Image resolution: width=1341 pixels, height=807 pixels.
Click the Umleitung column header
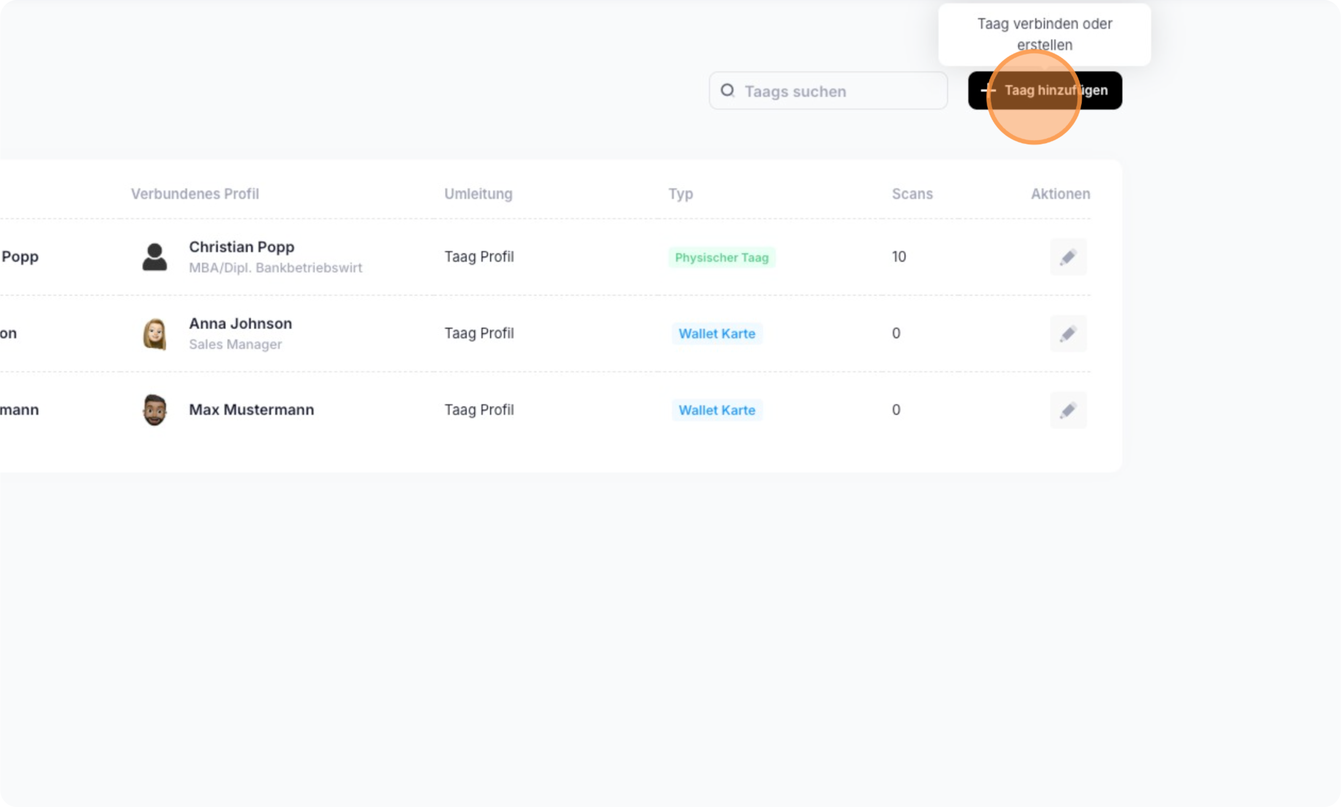pos(478,194)
